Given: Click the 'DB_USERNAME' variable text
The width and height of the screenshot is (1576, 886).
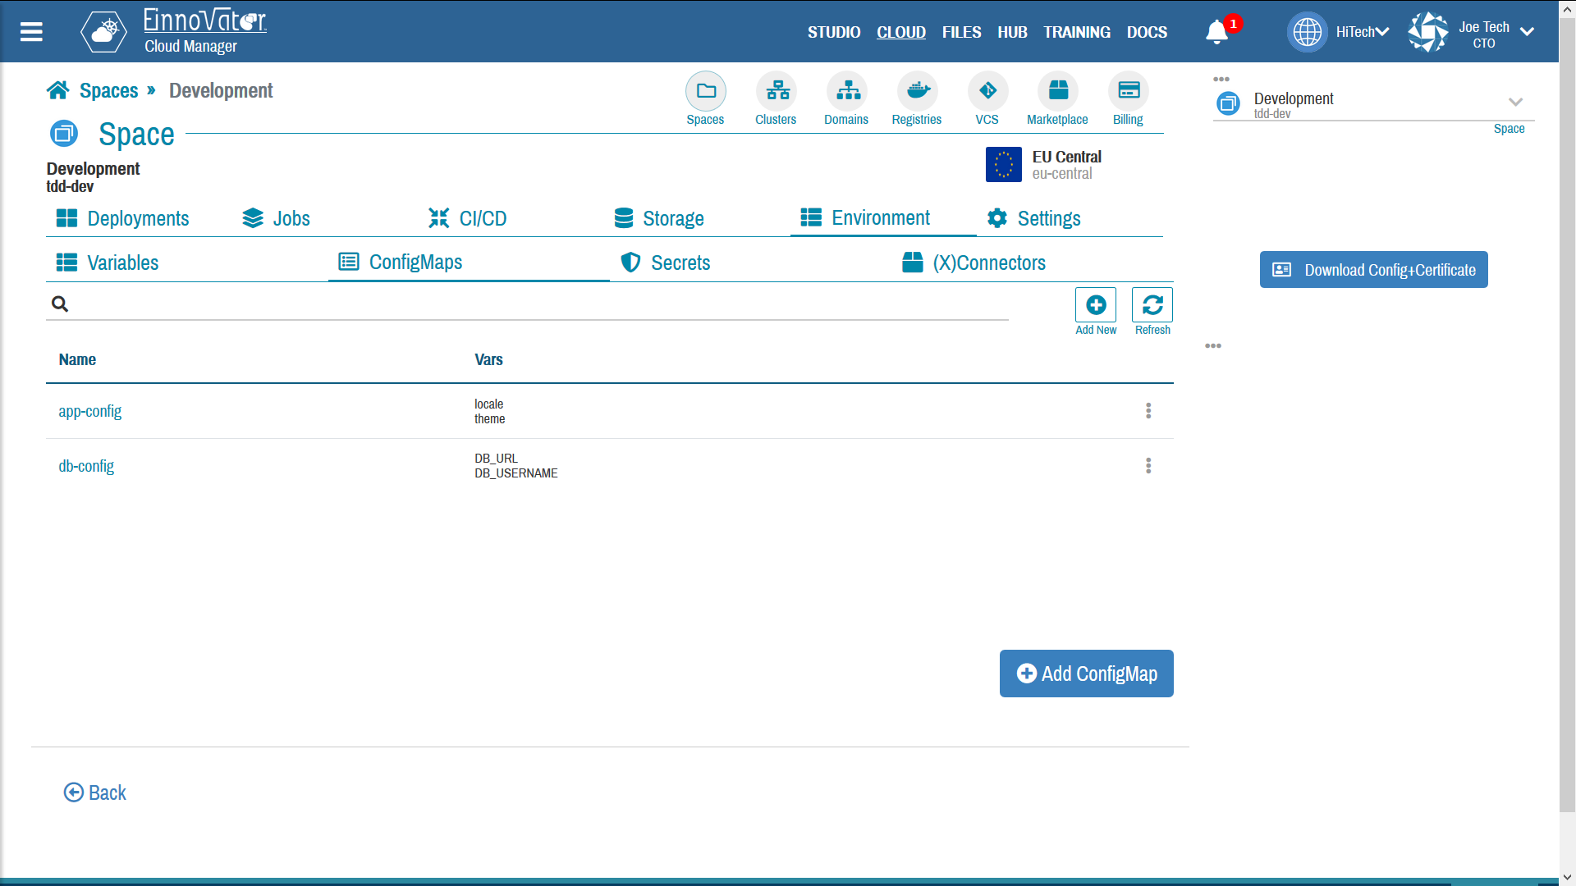Looking at the screenshot, I should pos(515,473).
